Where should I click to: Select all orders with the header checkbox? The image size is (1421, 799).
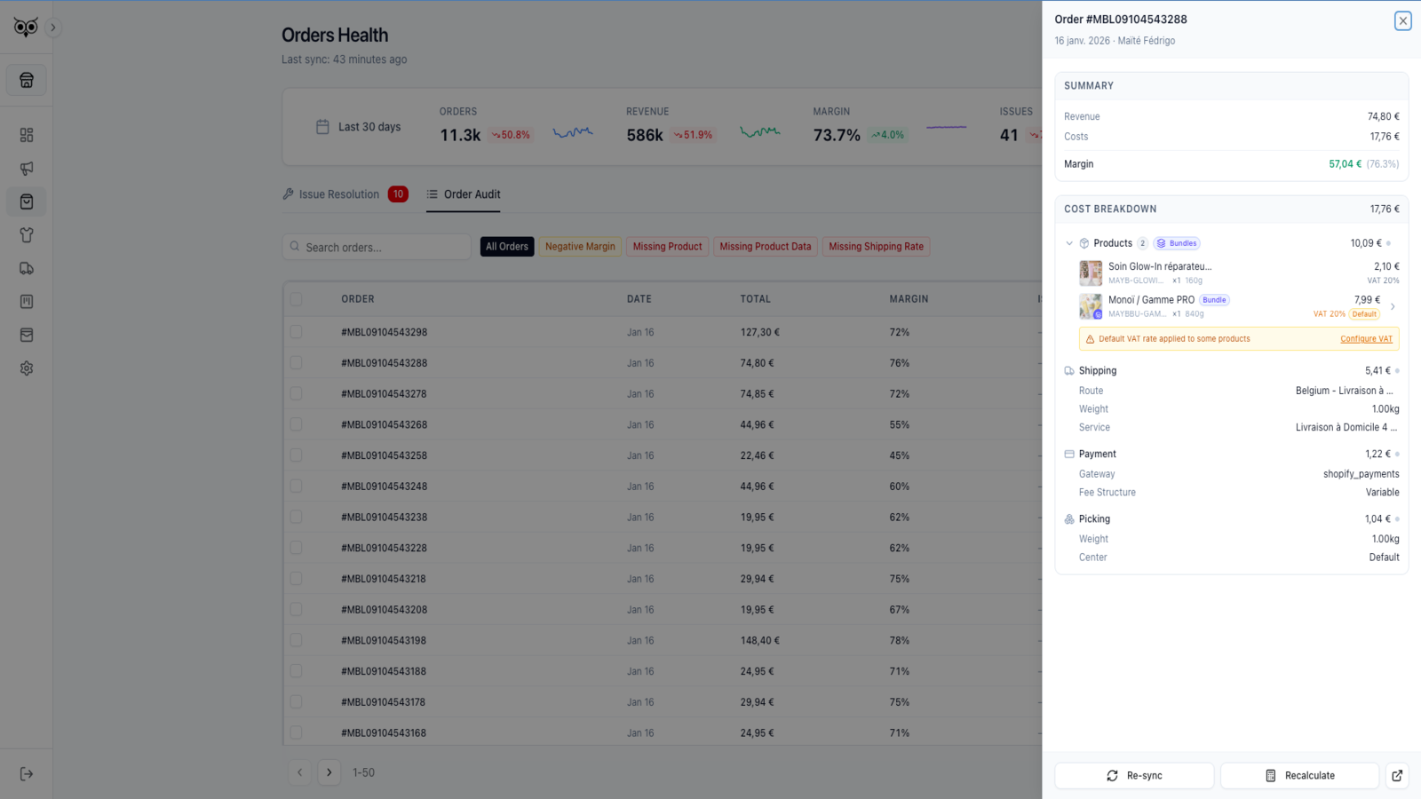click(296, 299)
